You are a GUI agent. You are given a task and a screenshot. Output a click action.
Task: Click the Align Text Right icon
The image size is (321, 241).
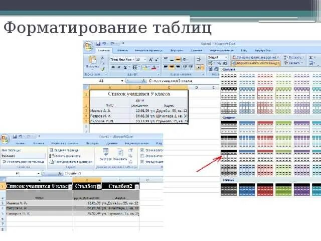178,67
